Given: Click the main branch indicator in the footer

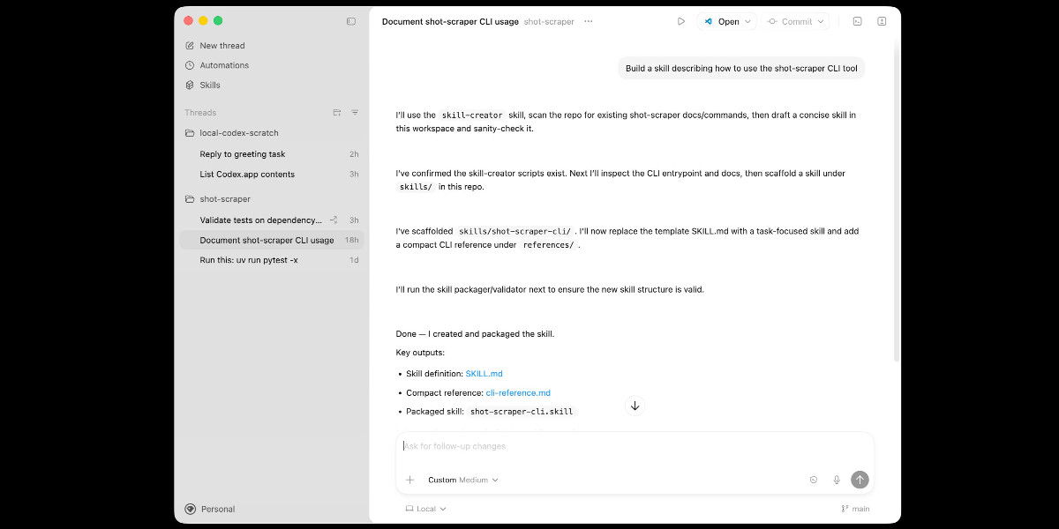Looking at the screenshot, I should tap(853, 508).
